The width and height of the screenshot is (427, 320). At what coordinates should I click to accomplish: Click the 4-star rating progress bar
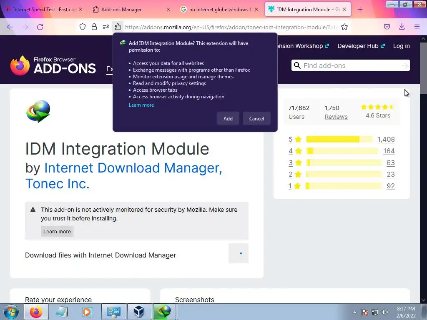342,151
